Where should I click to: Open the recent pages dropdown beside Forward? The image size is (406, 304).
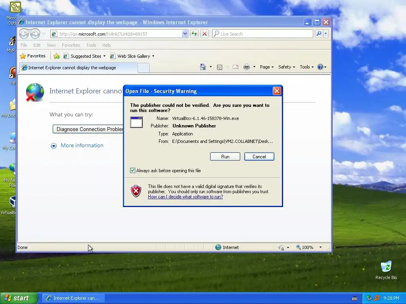[44, 34]
